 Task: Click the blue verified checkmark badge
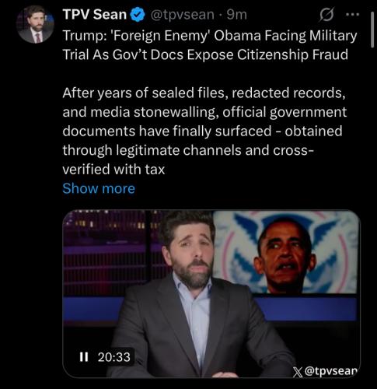[x=138, y=15]
